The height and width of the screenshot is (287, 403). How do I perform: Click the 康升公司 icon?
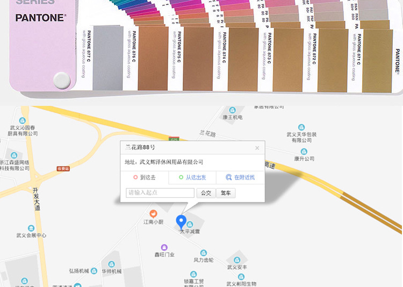pyautogui.click(x=304, y=151)
